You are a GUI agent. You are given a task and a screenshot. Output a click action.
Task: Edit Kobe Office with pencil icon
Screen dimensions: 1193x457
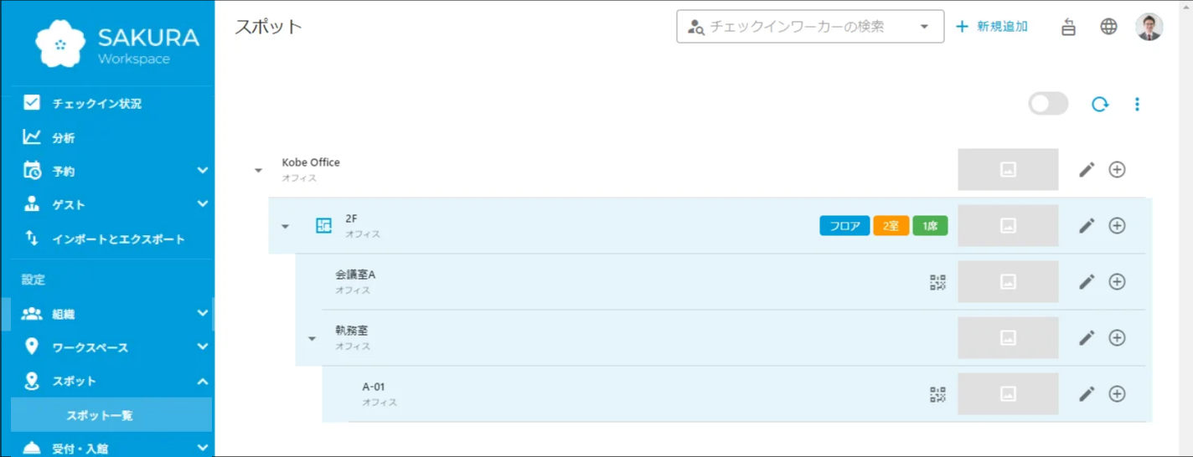[x=1087, y=170]
